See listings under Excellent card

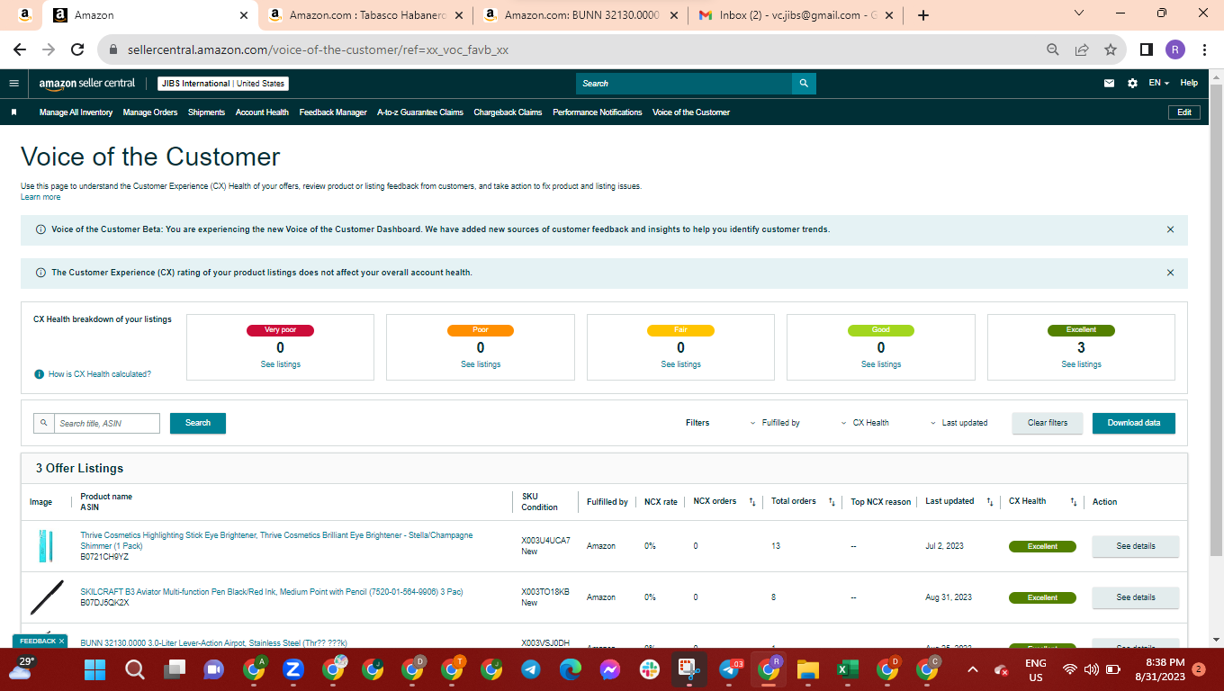click(x=1081, y=364)
